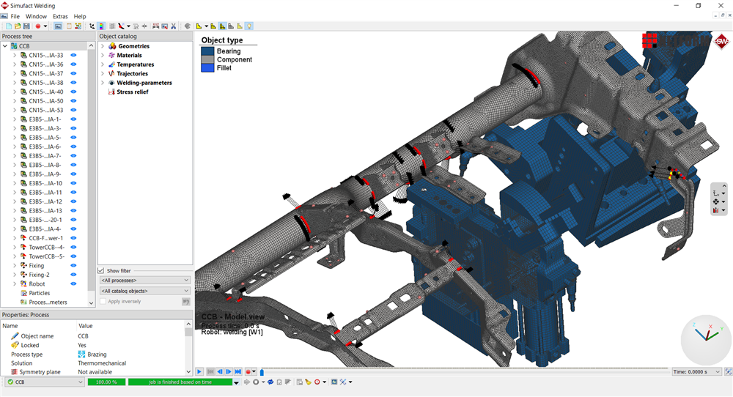
Task: Click the open folder icon in toolbar
Action: click(18, 26)
